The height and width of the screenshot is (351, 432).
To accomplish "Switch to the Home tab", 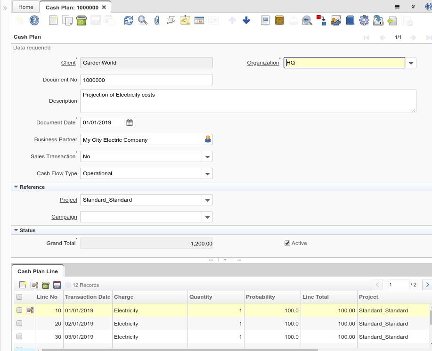I will click(26, 8).
